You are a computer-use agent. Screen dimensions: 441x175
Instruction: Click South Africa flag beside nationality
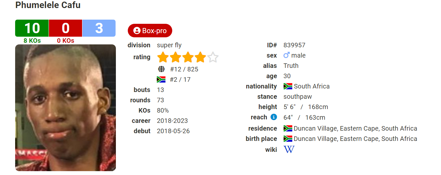(288, 86)
